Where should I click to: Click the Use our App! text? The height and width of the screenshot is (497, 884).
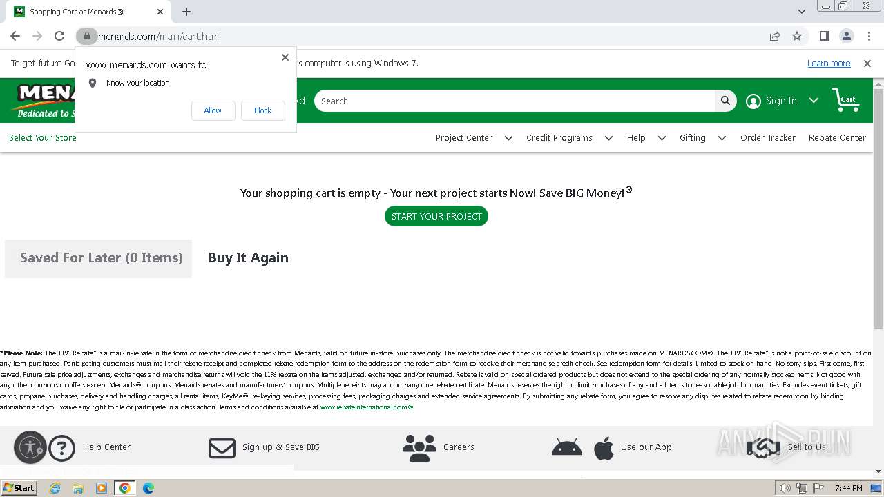[x=647, y=447]
